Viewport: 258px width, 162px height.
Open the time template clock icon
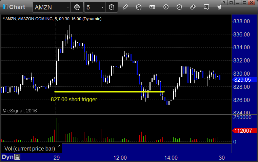coord(112,7)
